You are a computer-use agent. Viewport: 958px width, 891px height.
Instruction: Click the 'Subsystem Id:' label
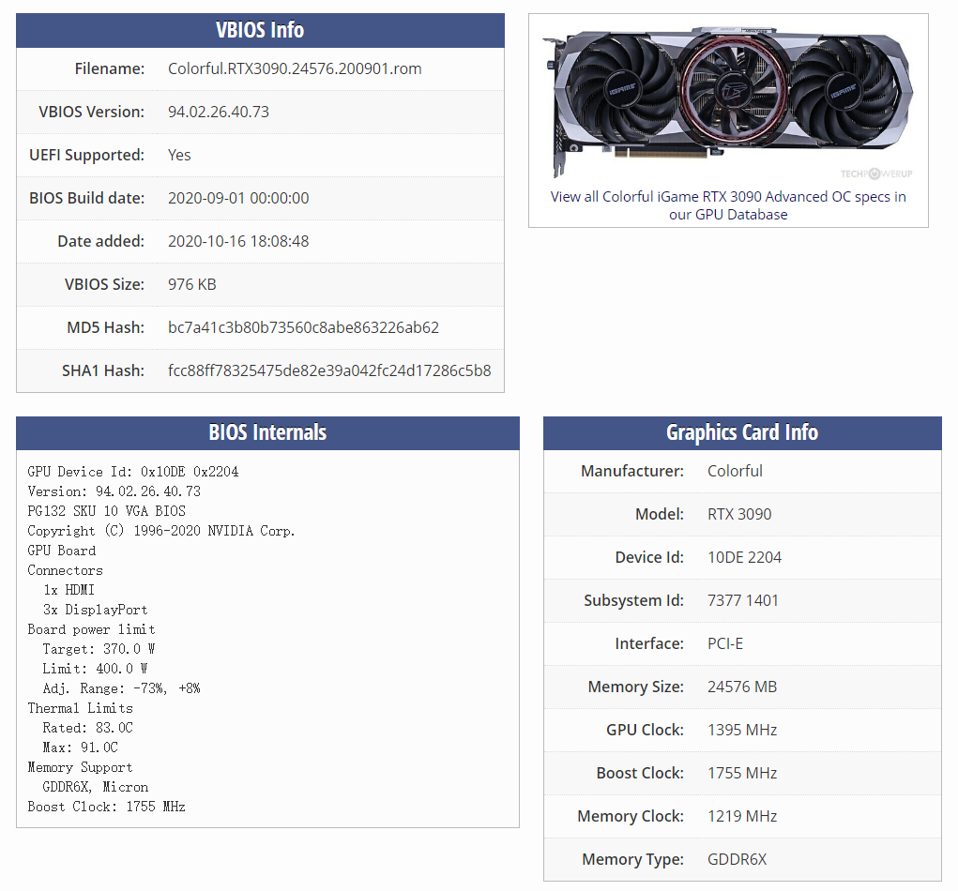click(633, 600)
